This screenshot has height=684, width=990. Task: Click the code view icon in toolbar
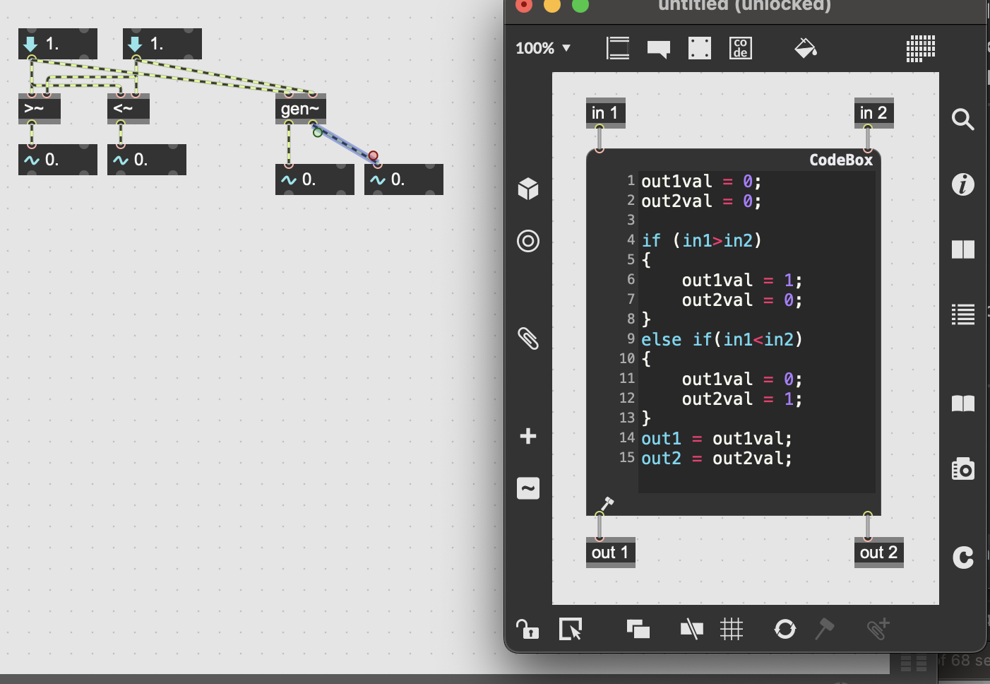(x=740, y=48)
